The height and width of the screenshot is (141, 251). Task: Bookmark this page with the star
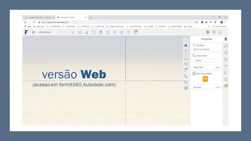pyautogui.click(x=196, y=22)
